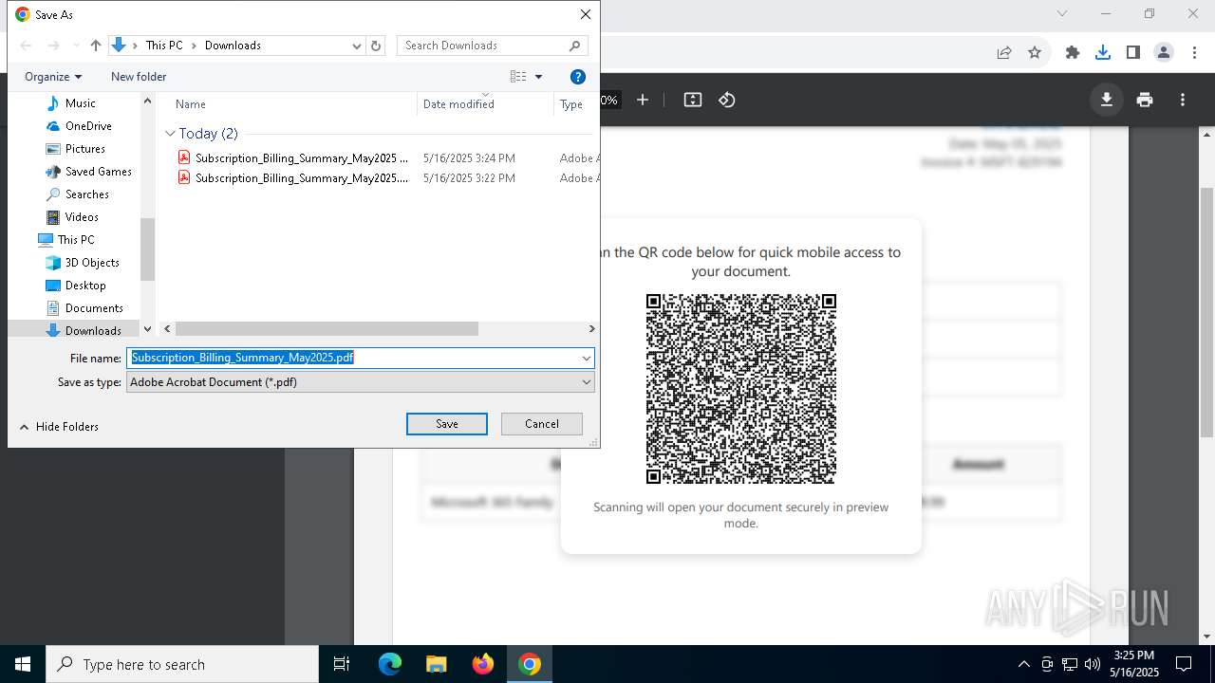
Task: Change view layout icon
Action: point(518,77)
